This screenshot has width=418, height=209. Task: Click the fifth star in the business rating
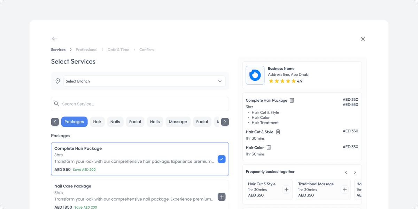(x=294, y=81)
